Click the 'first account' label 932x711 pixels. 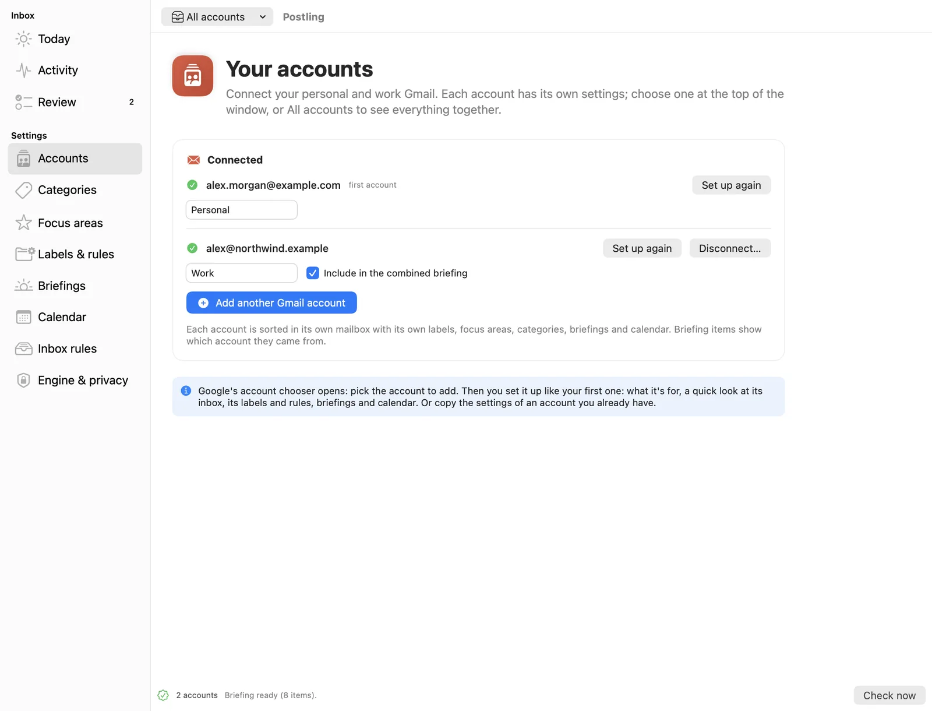[x=372, y=185]
